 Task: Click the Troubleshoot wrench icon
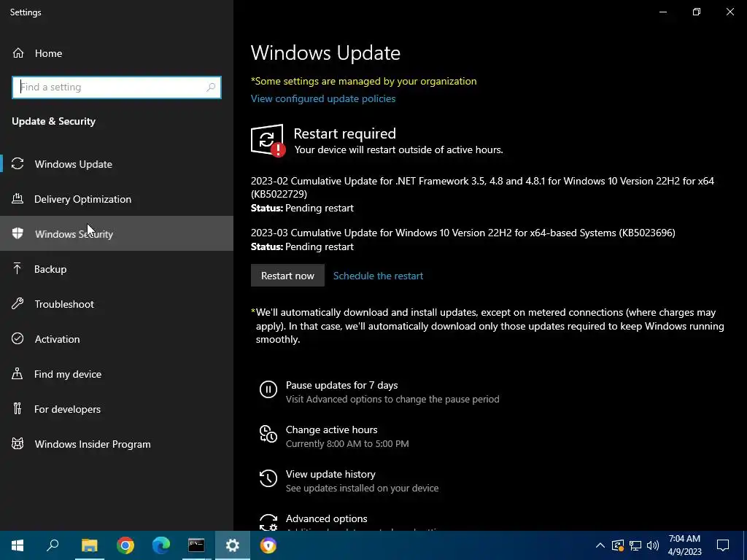click(18, 303)
